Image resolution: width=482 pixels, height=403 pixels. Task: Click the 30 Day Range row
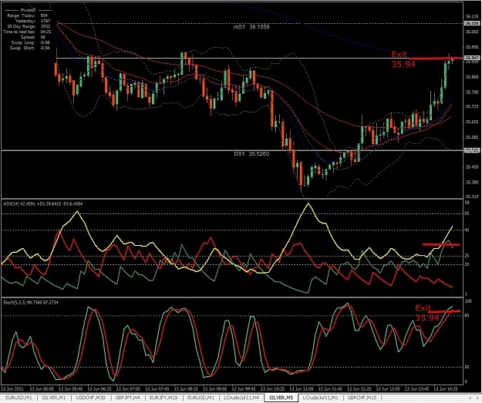point(29,26)
